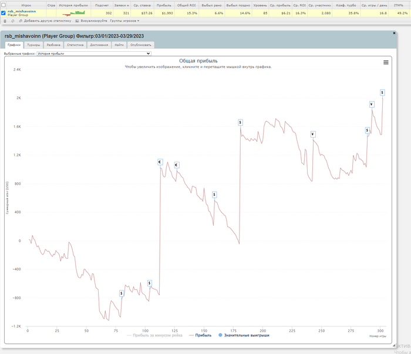Open the chart hamburger context menu

(x=386, y=62)
